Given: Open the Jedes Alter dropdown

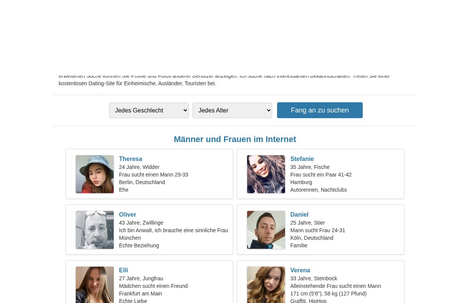Looking at the screenshot, I should pos(232,110).
